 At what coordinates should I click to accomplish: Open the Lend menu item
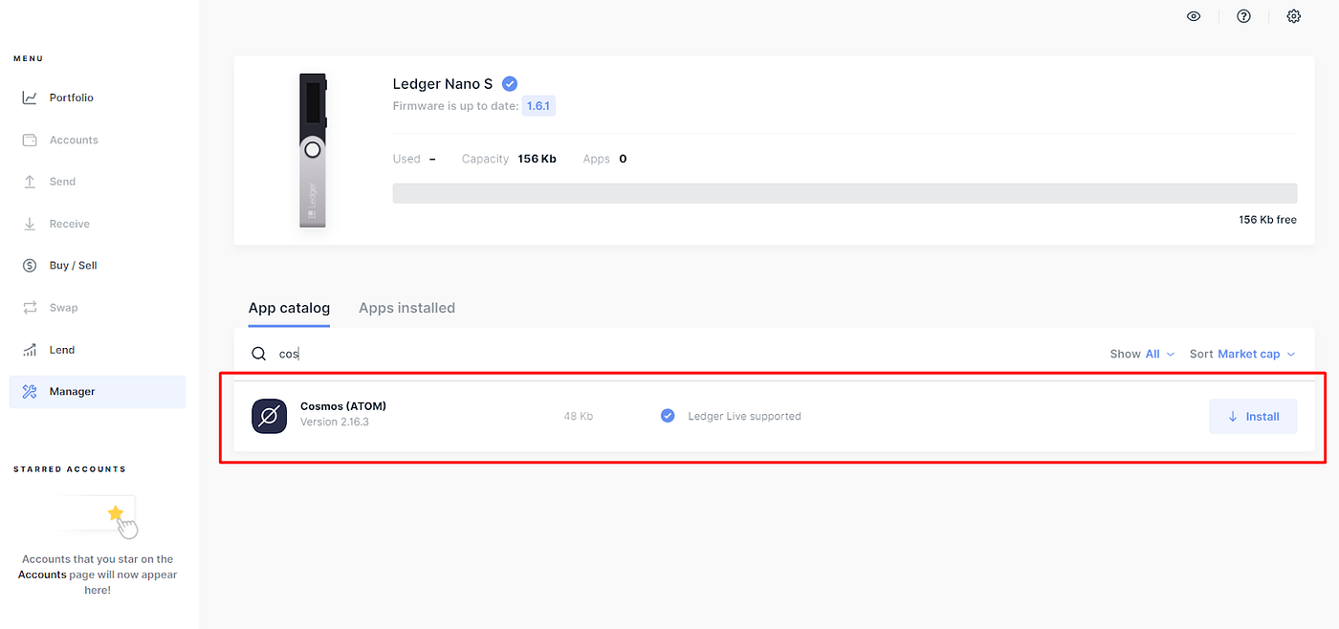click(x=98, y=350)
